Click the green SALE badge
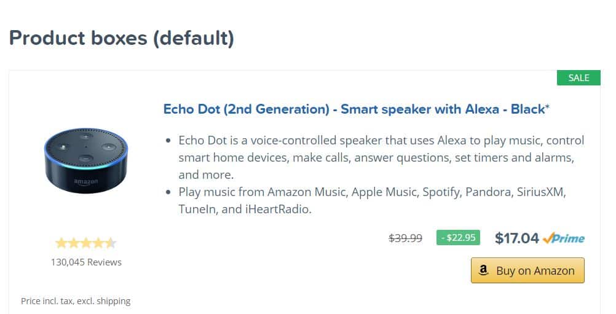 coord(578,77)
